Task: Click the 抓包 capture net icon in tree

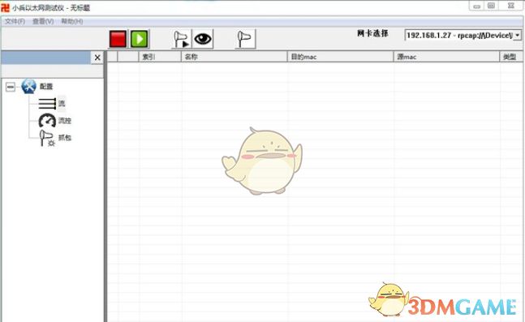Action: tap(47, 138)
